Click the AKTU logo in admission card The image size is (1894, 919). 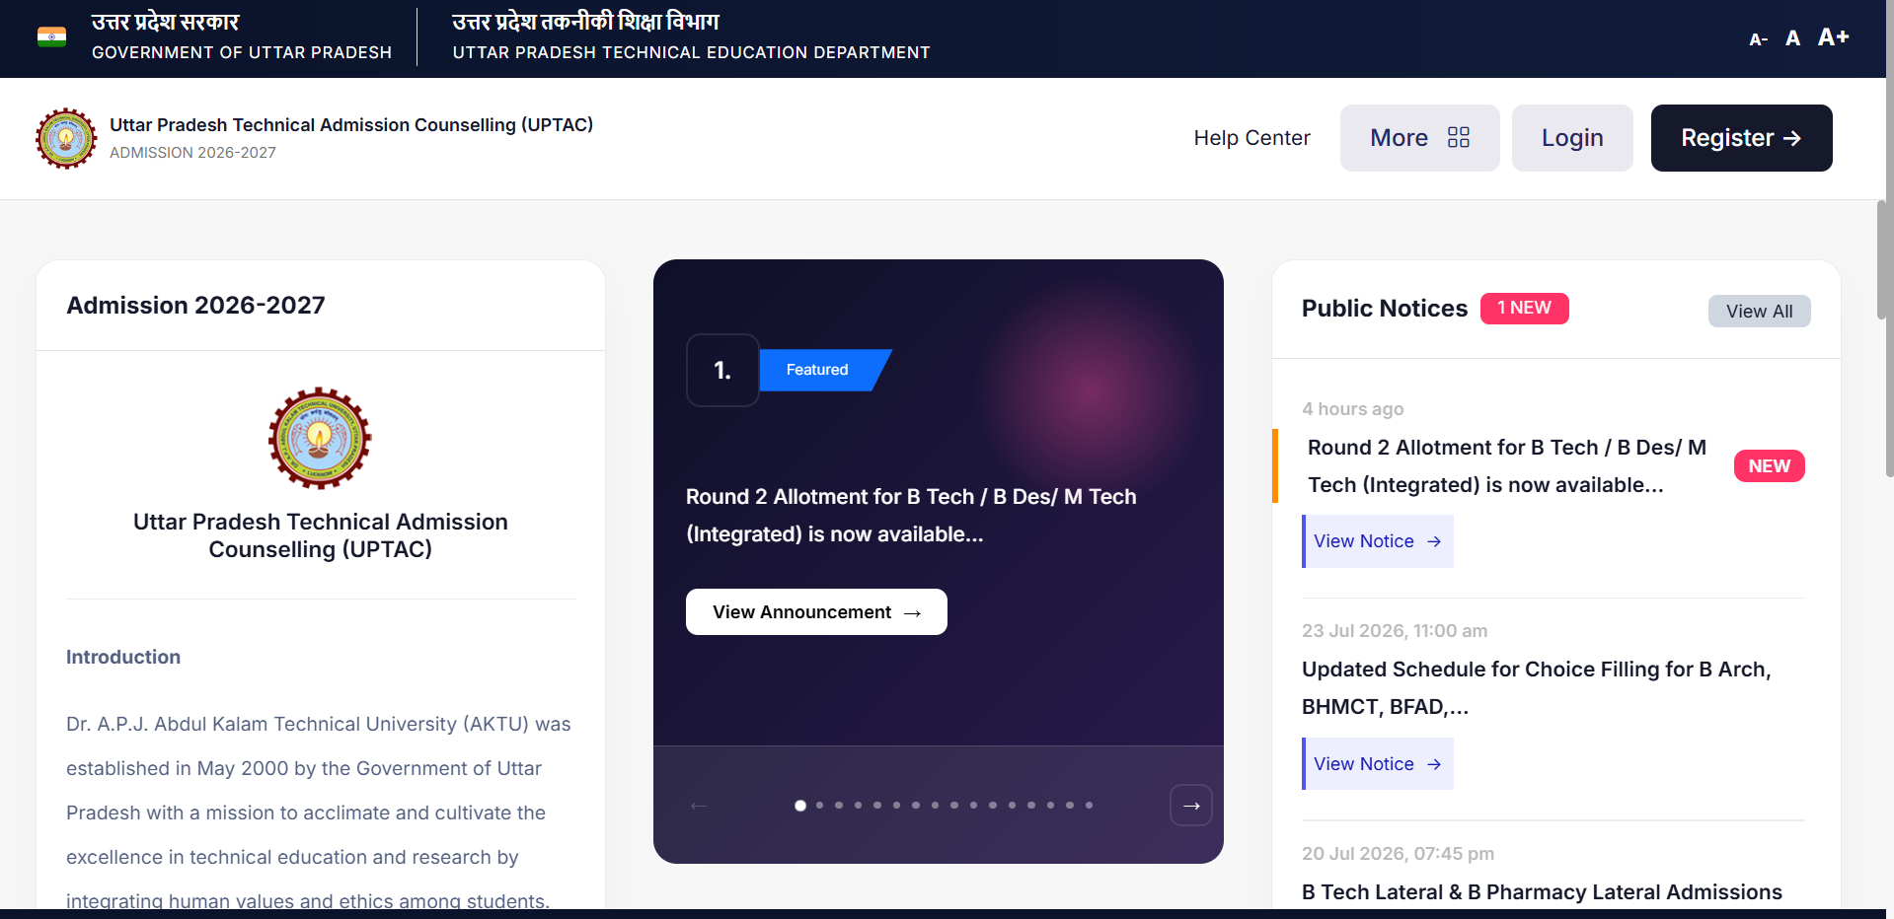click(320, 438)
